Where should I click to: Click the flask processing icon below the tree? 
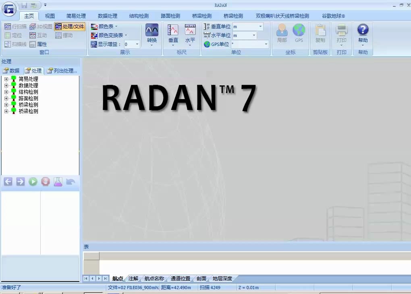(x=58, y=182)
